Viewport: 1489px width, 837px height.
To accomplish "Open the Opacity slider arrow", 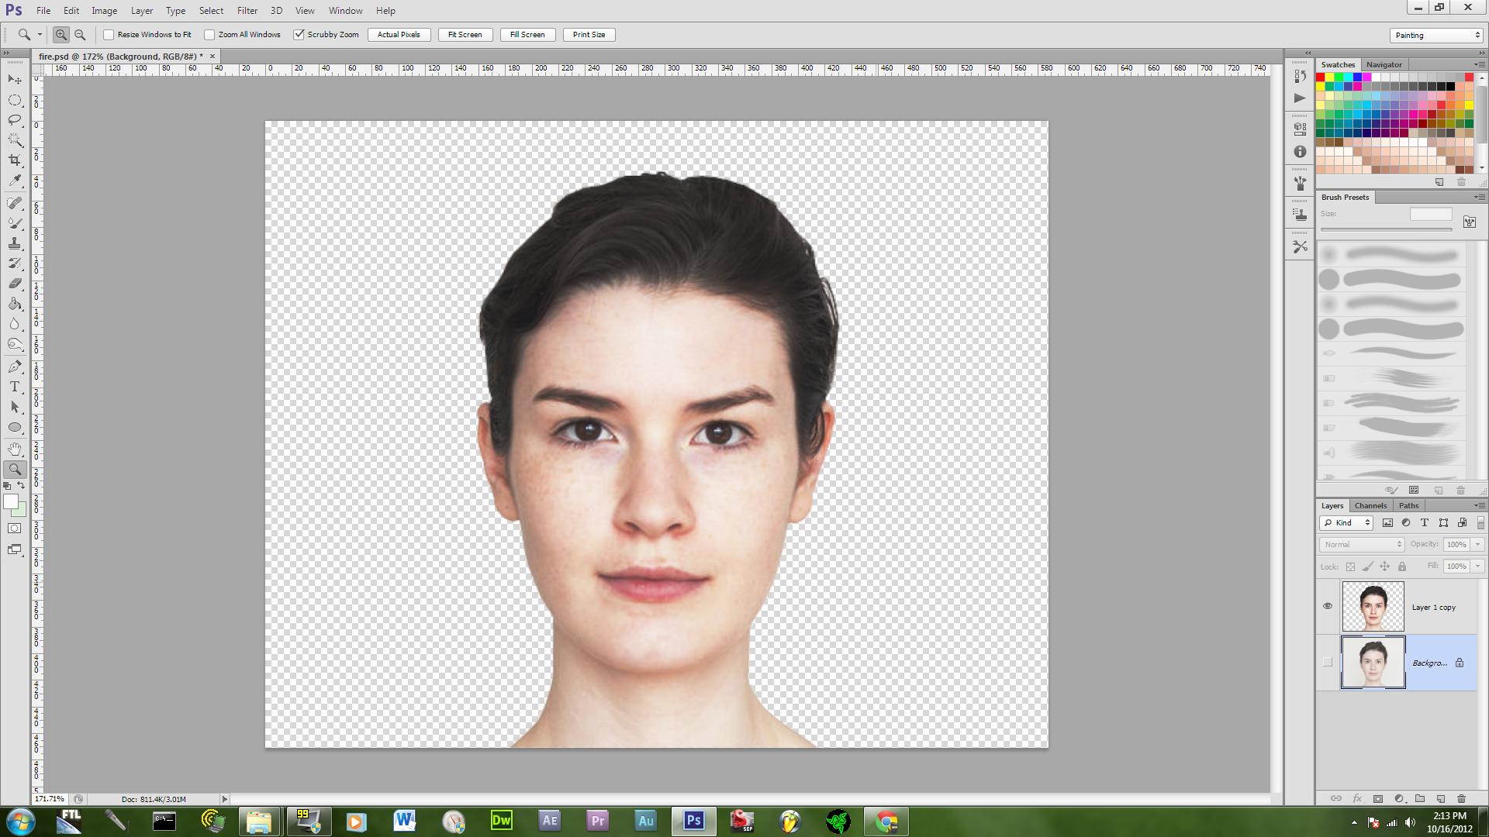I will point(1477,545).
